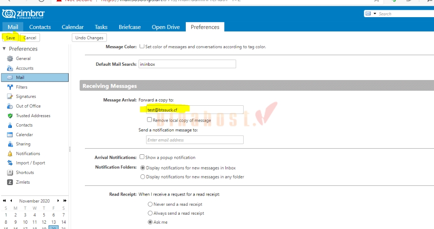Click the Contacts person icon in sidebar
This screenshot has height=229, width=434.
pos(10,125)
